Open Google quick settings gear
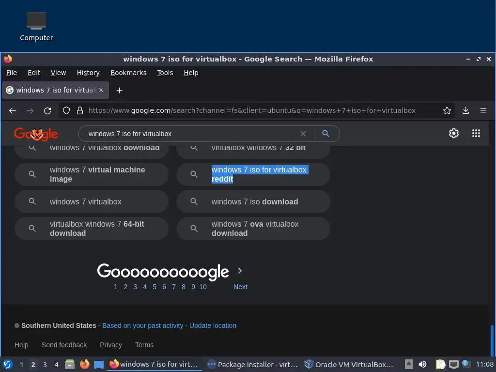The height and width of the screenshot is (372, 496). [x=453, y=133]
